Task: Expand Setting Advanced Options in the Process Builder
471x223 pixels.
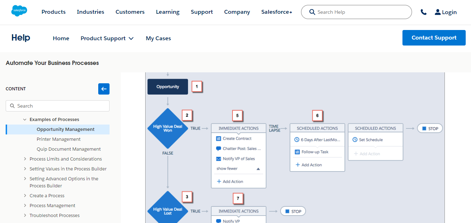Action: pyautogui.click(x=25, y=179)
